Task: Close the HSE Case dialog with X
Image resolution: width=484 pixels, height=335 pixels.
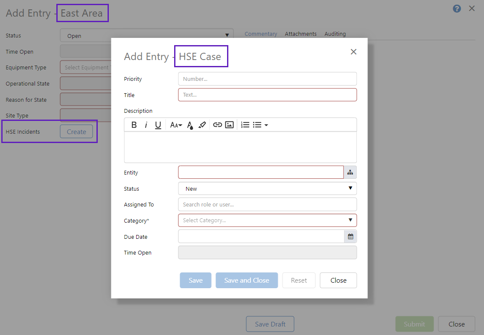Action: tap(353, 52)
